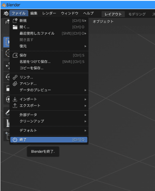Screen dimensions: 155x191
Task: Click the Blender icon in title bar
Action: pyautogui.click(x=4, y=5)
